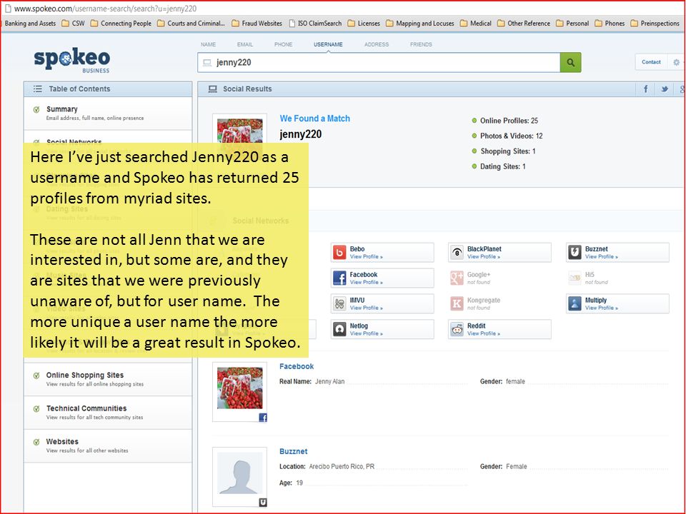This screenshot has height=514, width=686.
Task: Open Mapping and Locuses bookmark folder
Action: point(420,24)
